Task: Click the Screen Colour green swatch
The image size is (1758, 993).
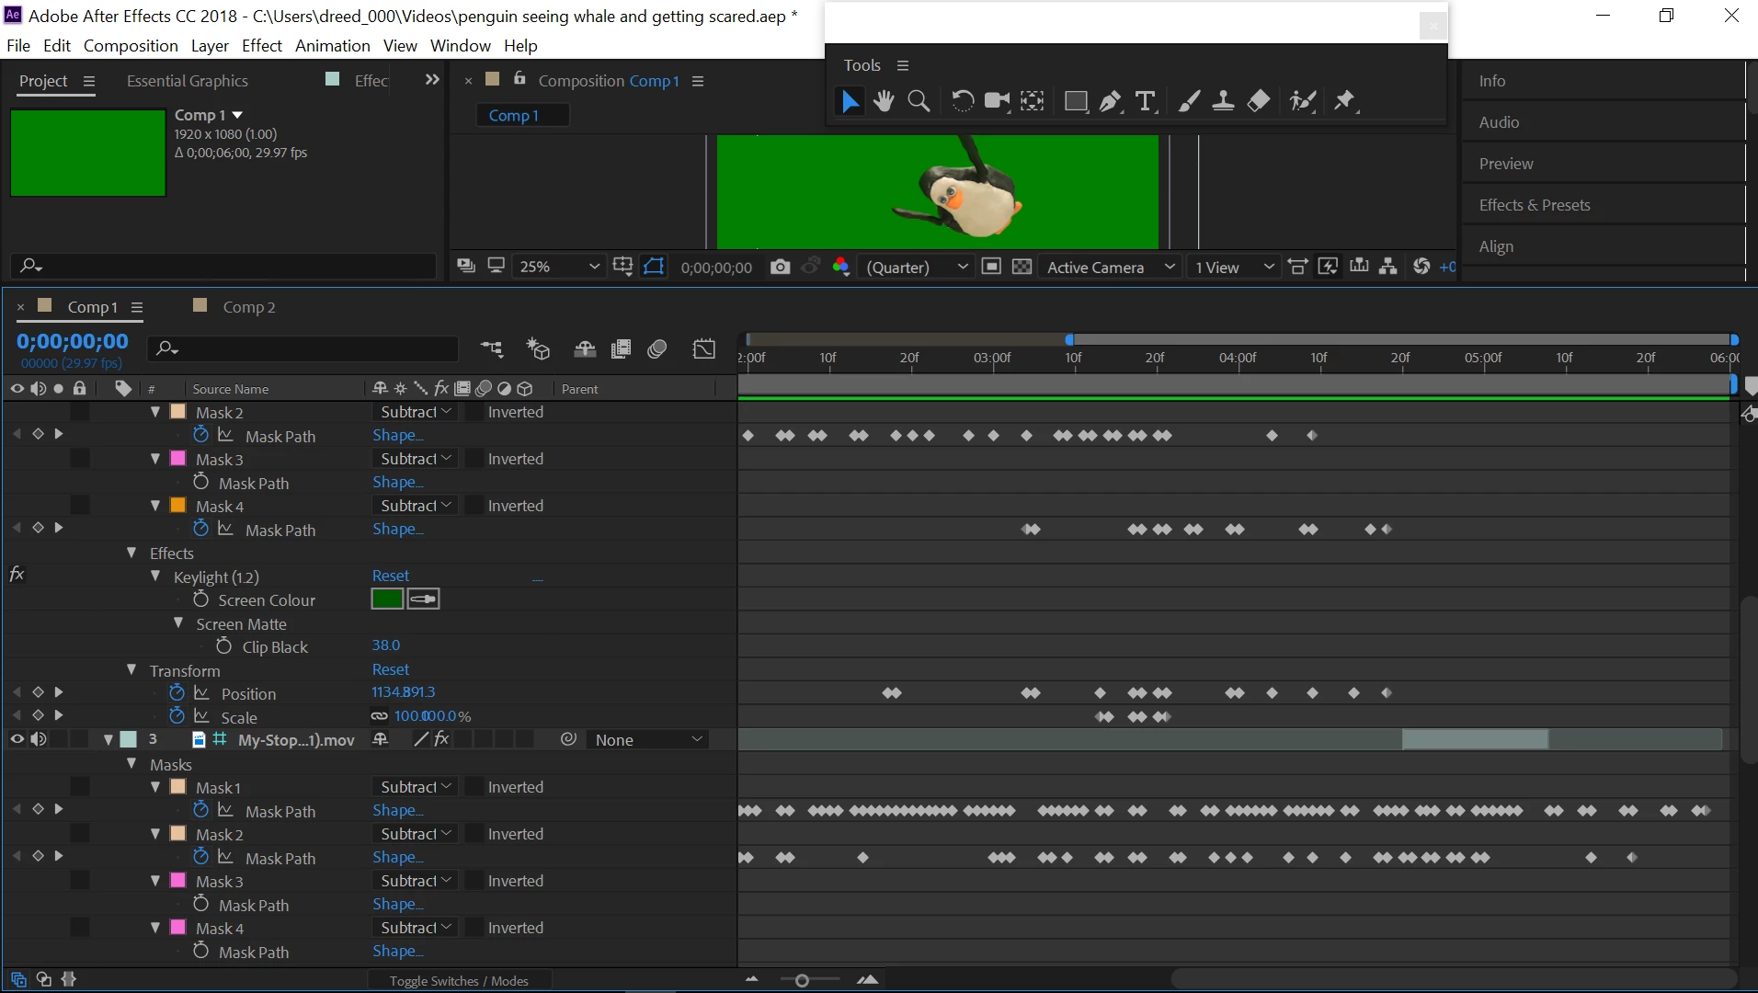Action: click(x=387, y=599)
